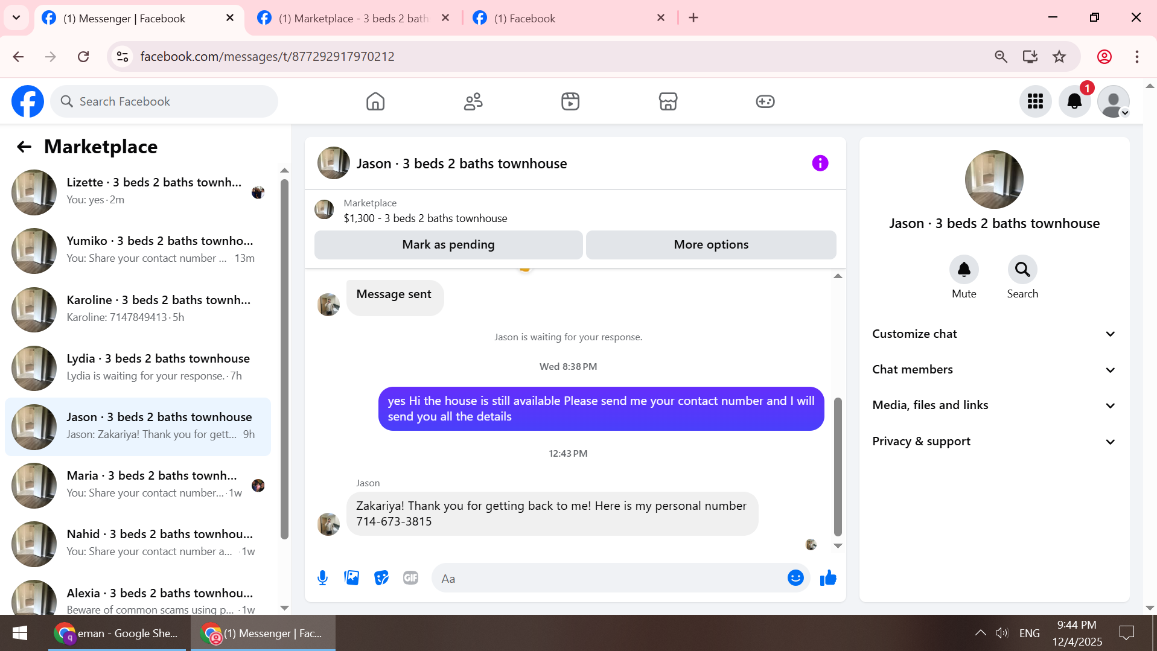Open the apps grid menu icon
Viewport: 1157px width, 651px height.
(x=1036, y=101)
